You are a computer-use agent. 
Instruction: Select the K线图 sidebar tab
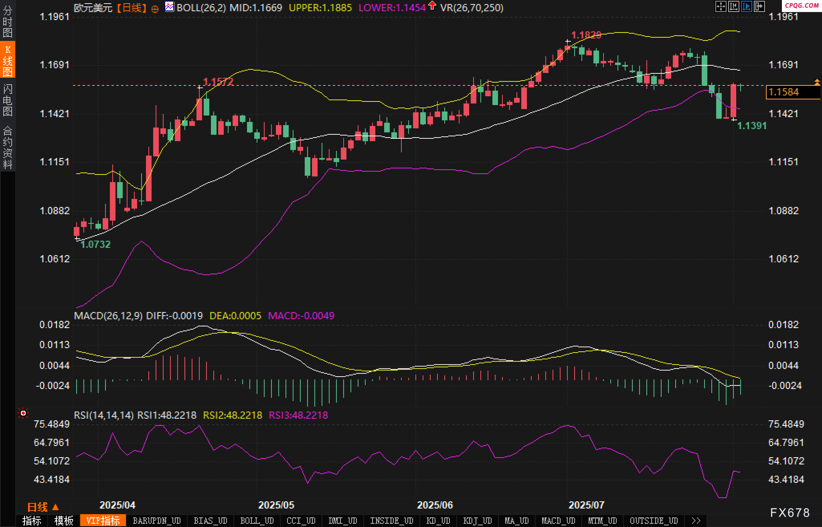8,60
